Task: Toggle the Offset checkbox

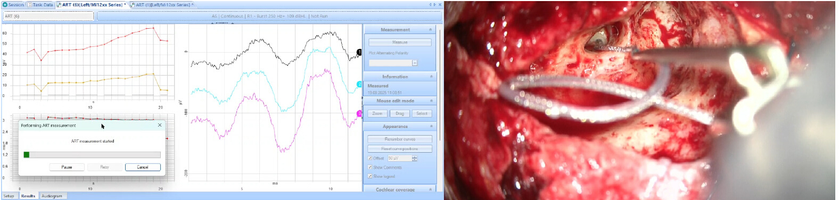Action: [x=370, y=158]
